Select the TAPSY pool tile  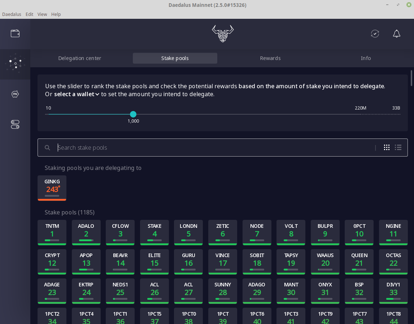point(291,262)
